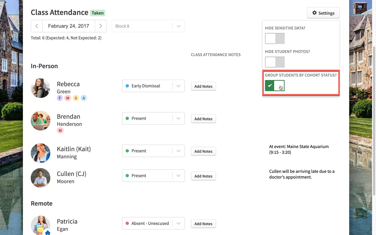Turn on Hide Student Photos
Image resolution: width=376 pixels, height=235 pixels.
tap(275, 62)
